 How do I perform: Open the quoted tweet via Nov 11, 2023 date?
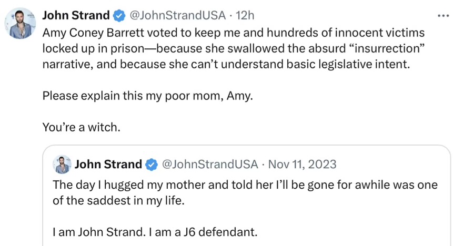tap(302, 165)
